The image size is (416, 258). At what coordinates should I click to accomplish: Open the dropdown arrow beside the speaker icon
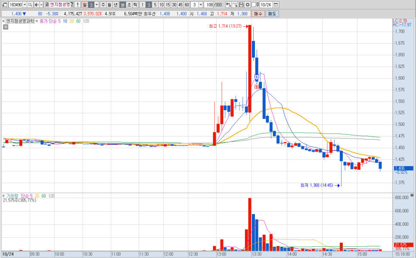tap(41, 5)
